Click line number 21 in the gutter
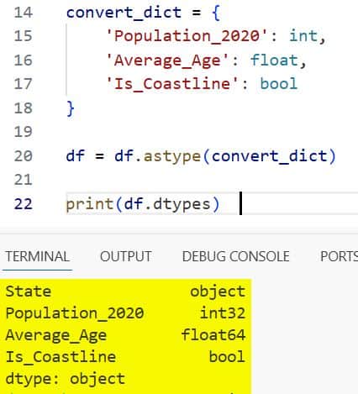Screen dimensions: 358x394 (x=24, y=180)
